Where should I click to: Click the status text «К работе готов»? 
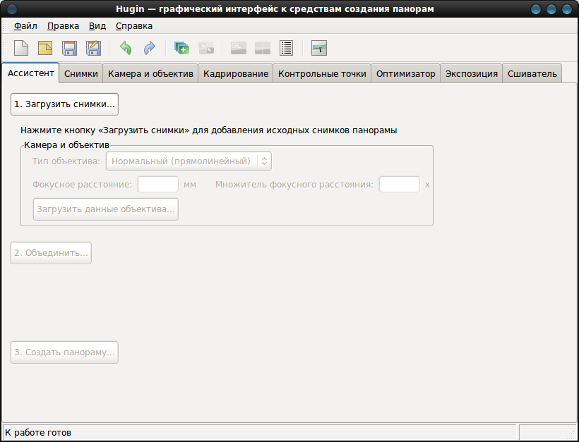coord(38,432)
